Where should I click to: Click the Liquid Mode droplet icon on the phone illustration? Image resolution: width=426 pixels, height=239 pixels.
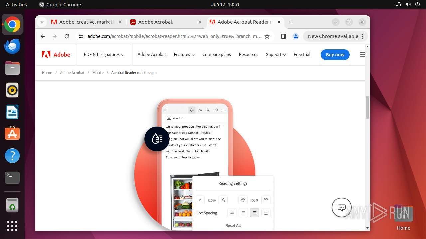pos(157,139)
